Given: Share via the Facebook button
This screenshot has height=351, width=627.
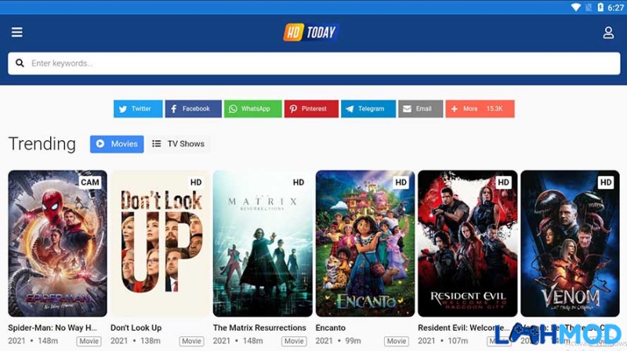Looking at the screenshot, I should coord(193,109).
